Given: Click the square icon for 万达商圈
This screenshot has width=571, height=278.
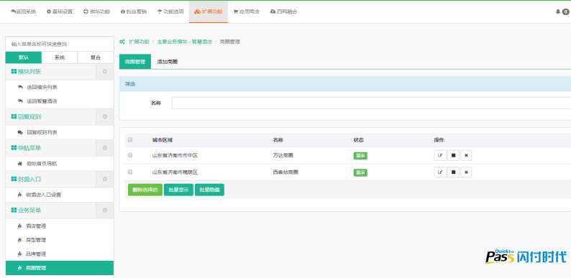Looking at the screenshot, I should [x=453, y=156].
